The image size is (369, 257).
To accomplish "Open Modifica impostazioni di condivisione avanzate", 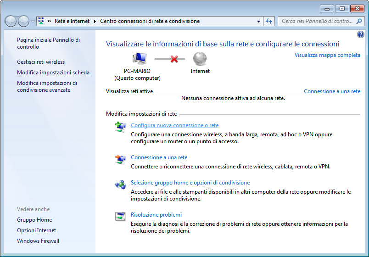I will [47, 86].
